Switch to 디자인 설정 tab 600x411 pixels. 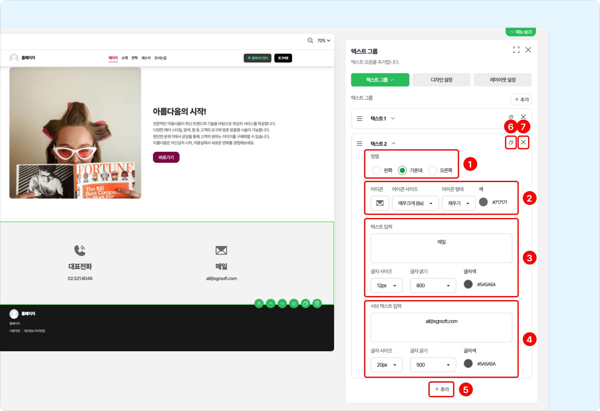441,80
